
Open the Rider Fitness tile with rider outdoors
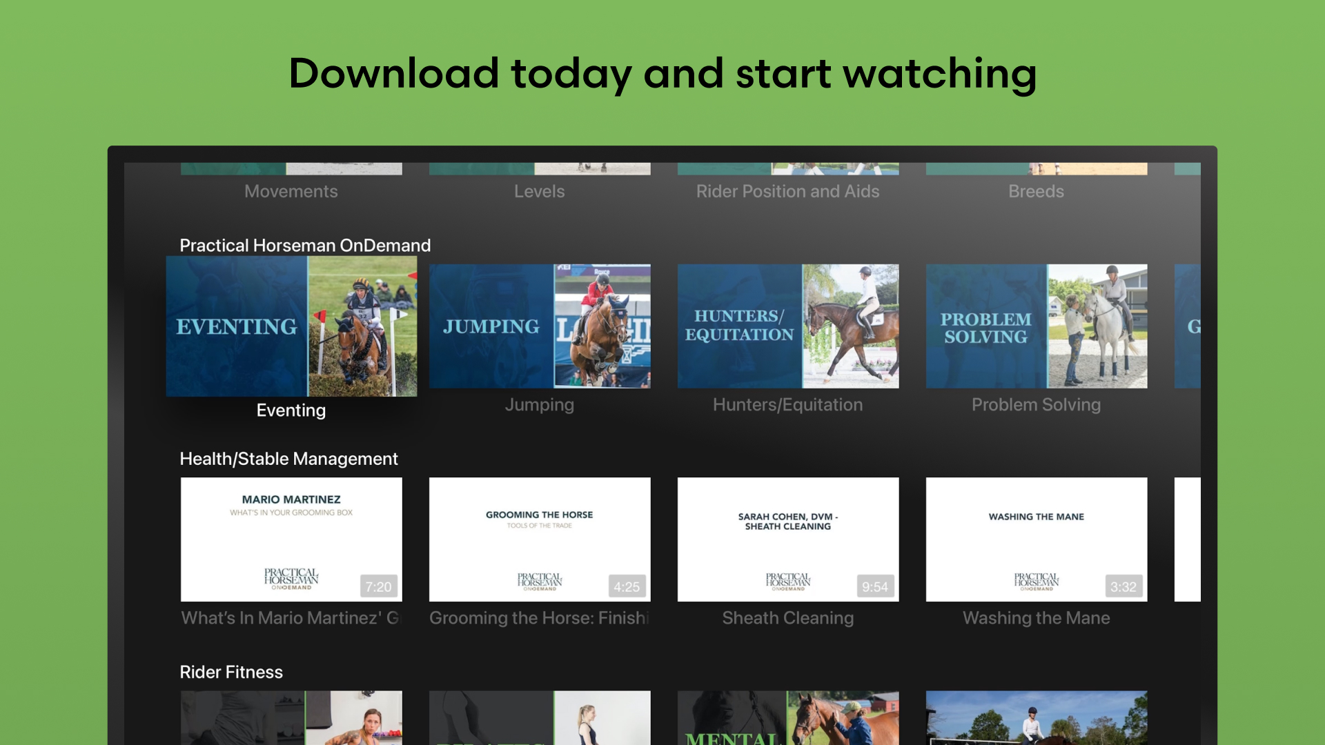point(1037,717)
